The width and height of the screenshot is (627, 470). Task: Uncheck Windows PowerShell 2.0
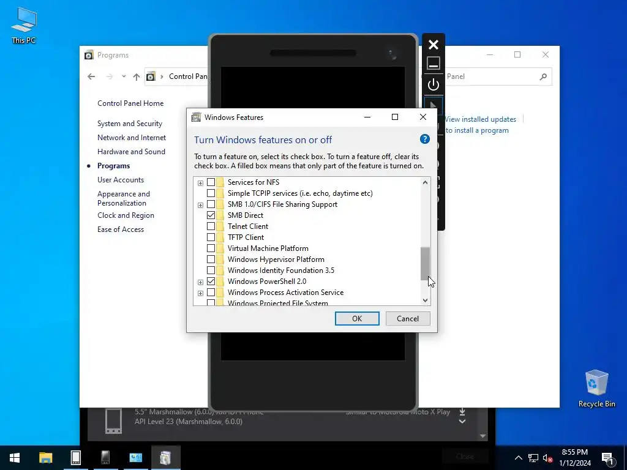[x=211, y=282]
